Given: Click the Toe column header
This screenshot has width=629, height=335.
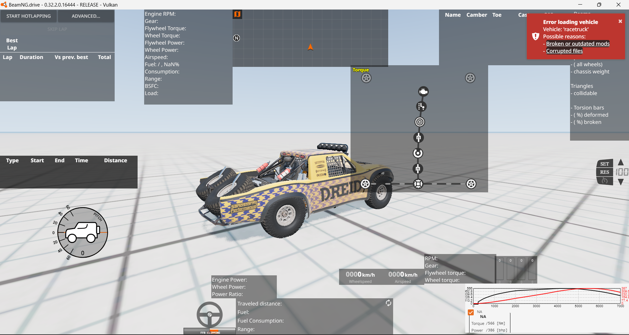Looking at the screenshot, I should click(497, 15).
